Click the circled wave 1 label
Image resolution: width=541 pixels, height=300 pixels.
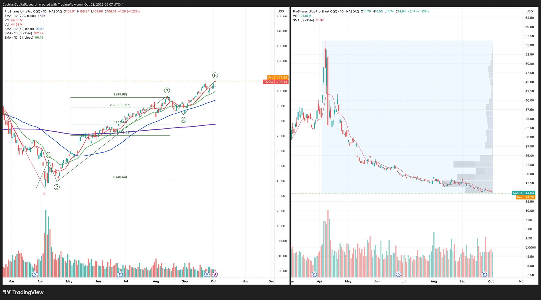(48, 155)
